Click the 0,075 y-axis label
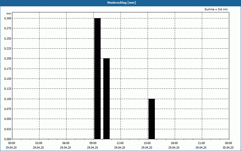Viewport: 241px width, 151px height. coord(8,109)
